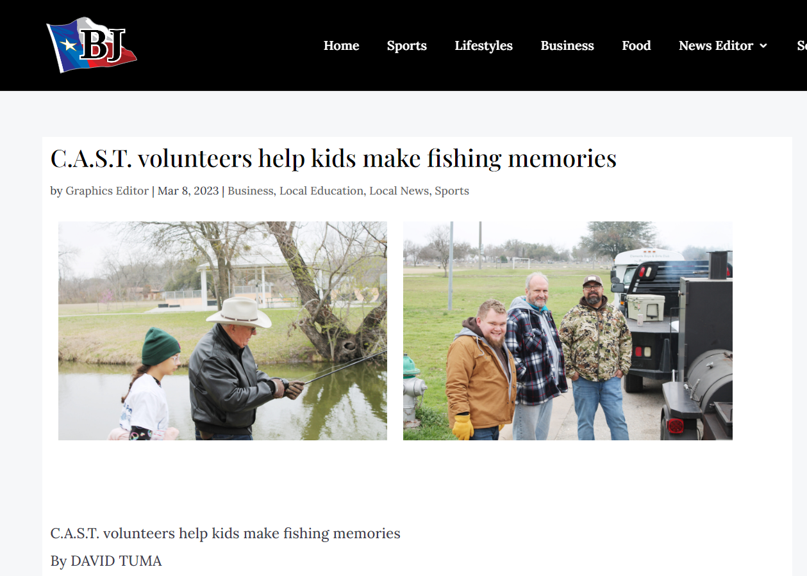Open the Business category link under headline
The width and height of the screenshot is (807, 576).
(x=251, y=191)
